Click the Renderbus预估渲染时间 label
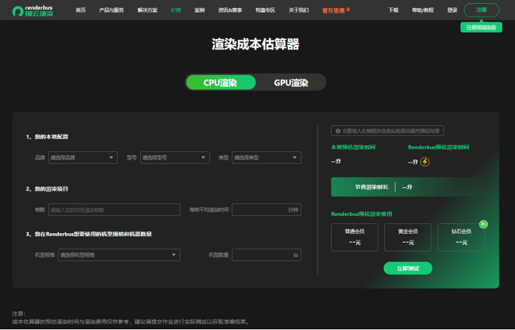This screenshot has height=330, width=515. [439, 147]
